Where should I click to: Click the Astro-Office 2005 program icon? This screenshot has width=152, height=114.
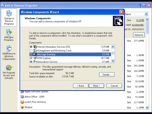tap(22, 97)
